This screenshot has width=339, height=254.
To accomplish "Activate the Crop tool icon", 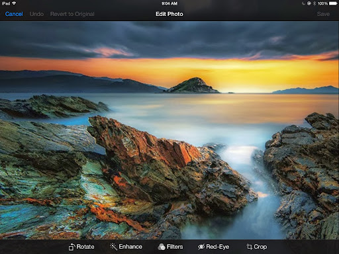I will (x=249, y=247).
